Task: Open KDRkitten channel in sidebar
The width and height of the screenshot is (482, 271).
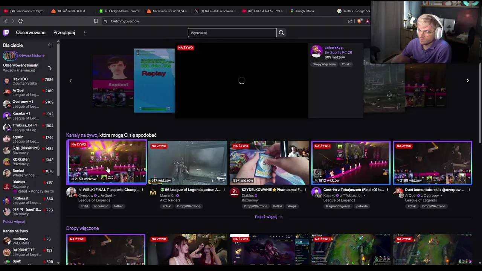Action: pyautogui.click(x=29, y=161)
